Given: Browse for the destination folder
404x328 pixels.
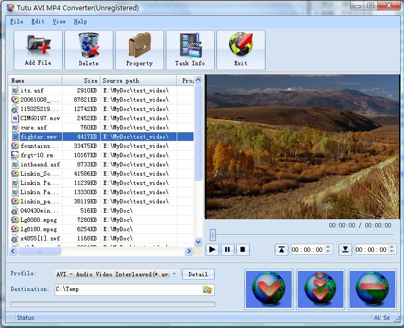Looking at the screenshot, I should pos(207,290).
